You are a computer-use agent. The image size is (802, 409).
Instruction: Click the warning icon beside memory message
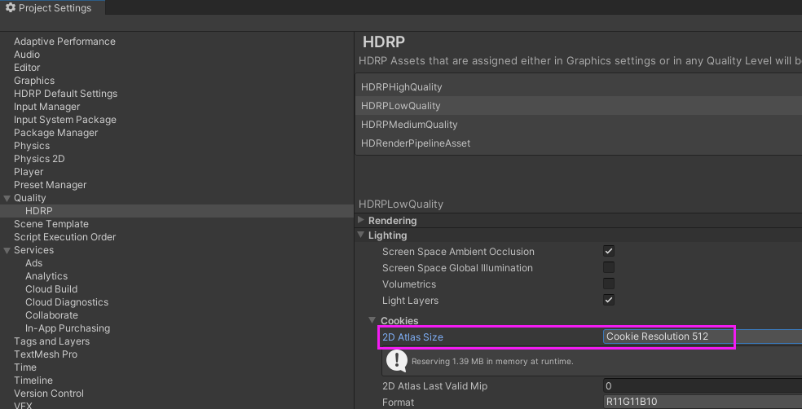coord(396,360)
